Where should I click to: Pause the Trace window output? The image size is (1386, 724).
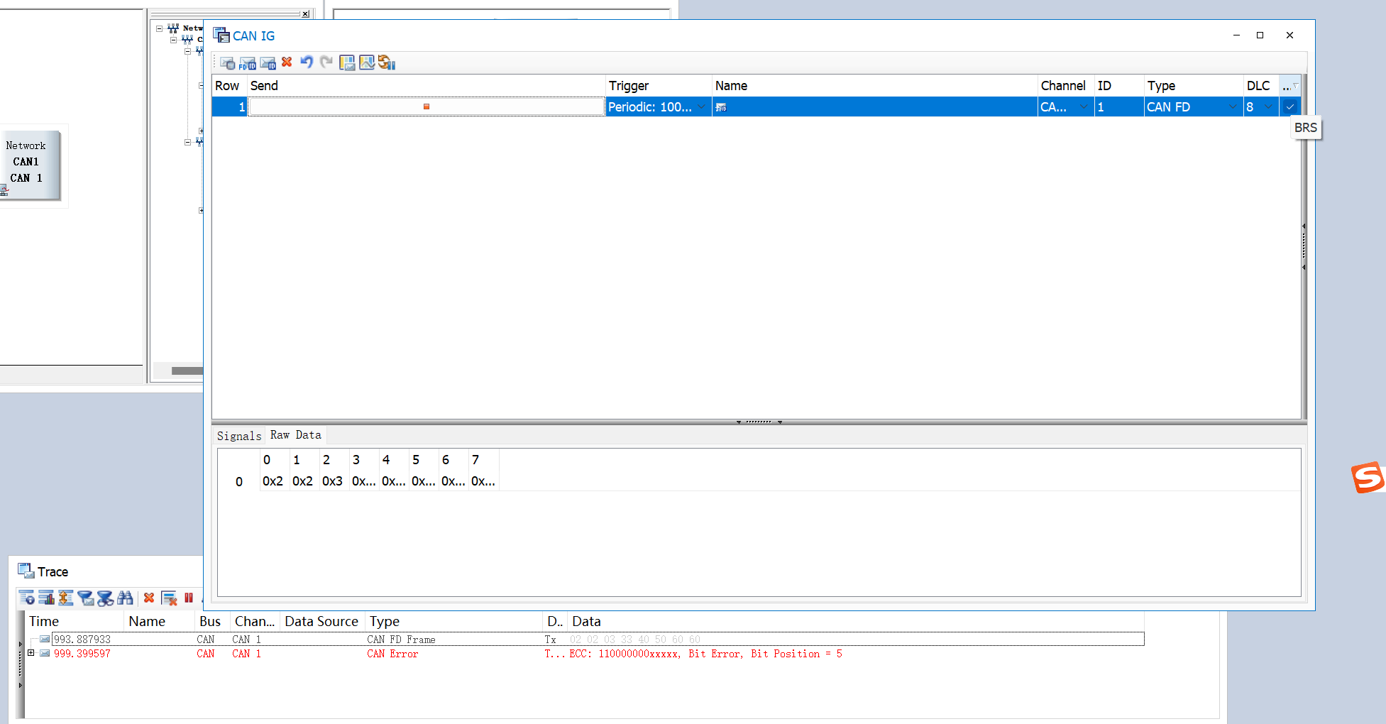tap(188, 598)
